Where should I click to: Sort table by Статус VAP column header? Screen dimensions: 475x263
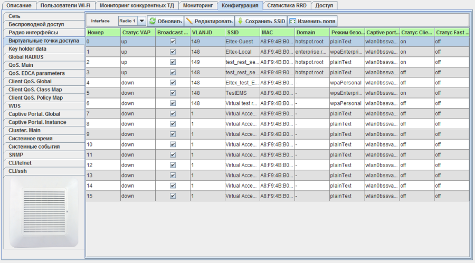pos(138,32)
